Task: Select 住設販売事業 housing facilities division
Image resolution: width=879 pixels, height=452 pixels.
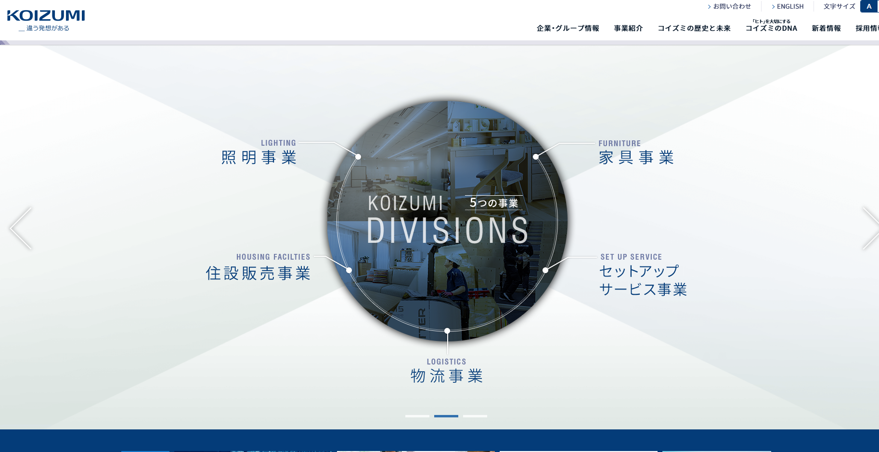Action: tap(258, 267)
